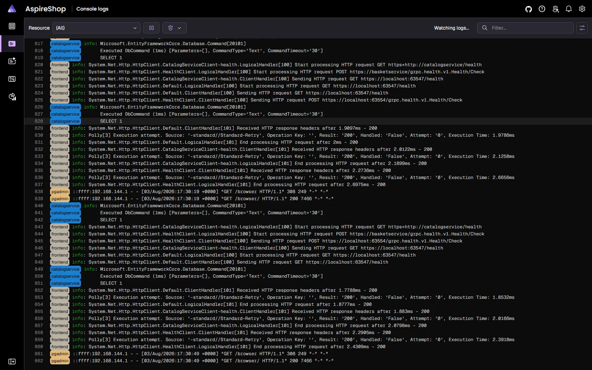Image resolution: width=592 pixels, height=370 pixels.
Task: Click the catalogservice tag on line 849
Action: [x=66, y=269]
